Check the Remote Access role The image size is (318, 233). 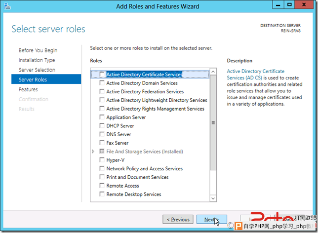[102, 186]
